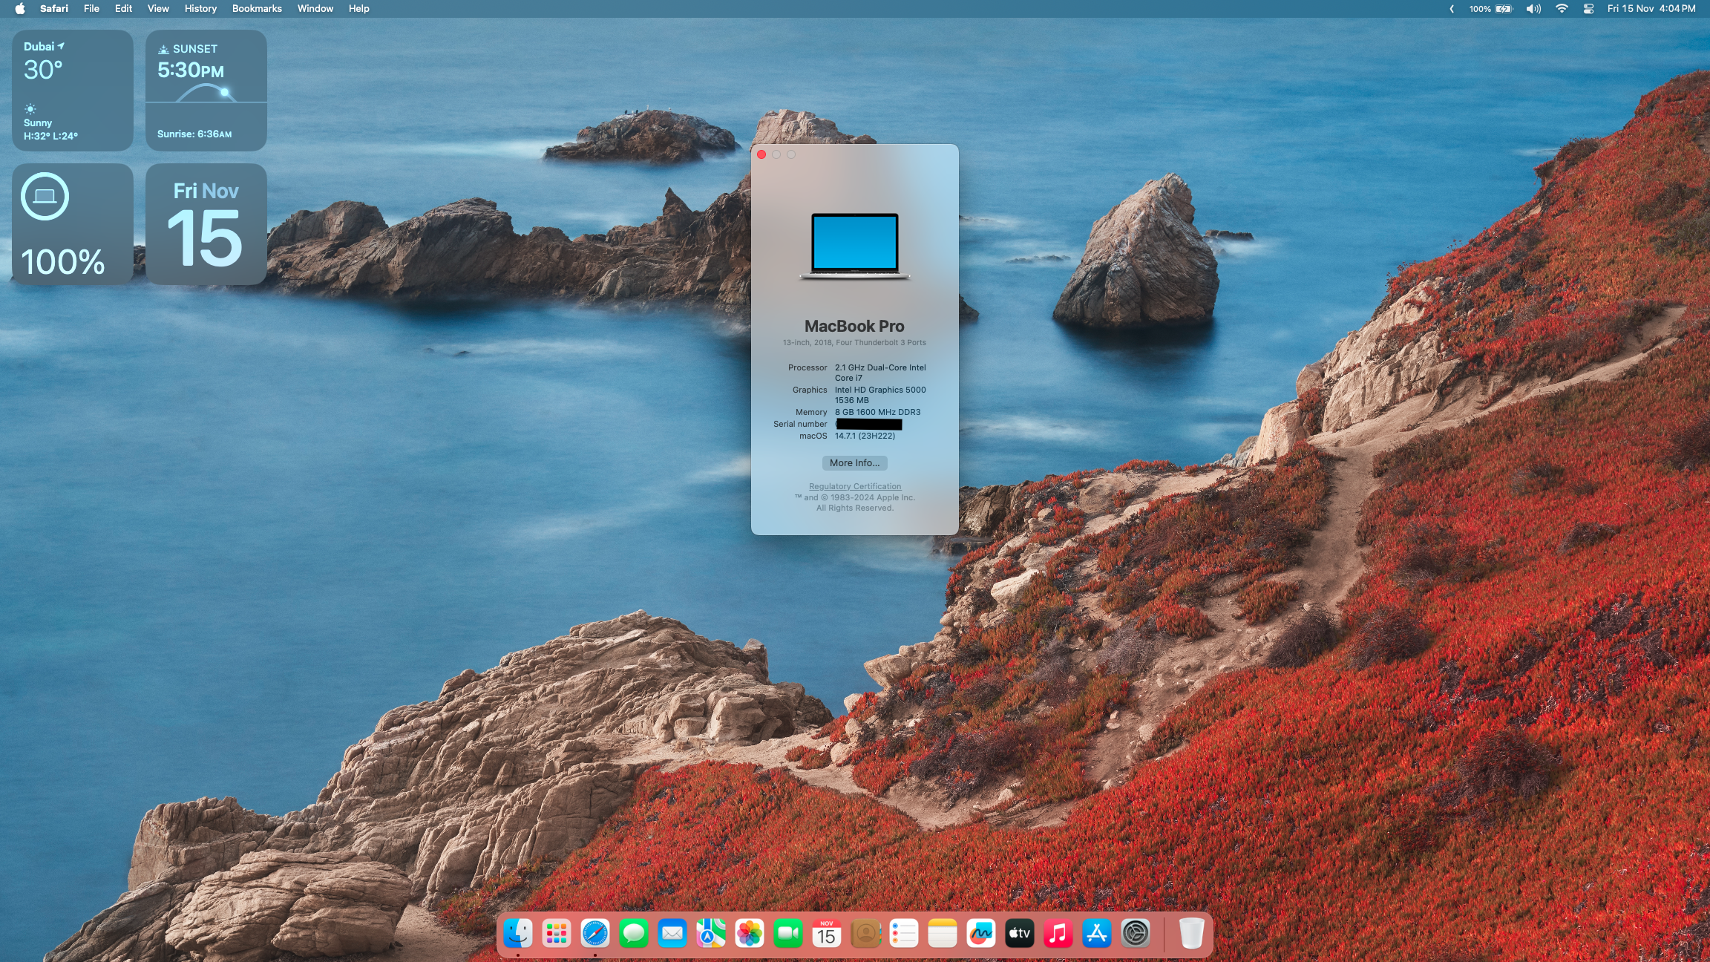This screenshot has height=962, width=1710.
Task: Open Messages app in the Dock
Action: tap(634, 933)
